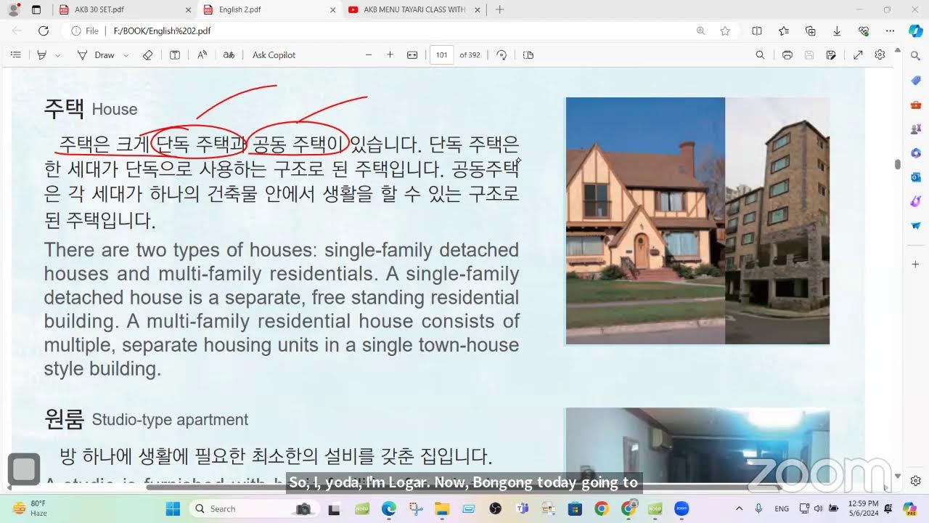Click the ENG language indicator

[x=782, y=508]
